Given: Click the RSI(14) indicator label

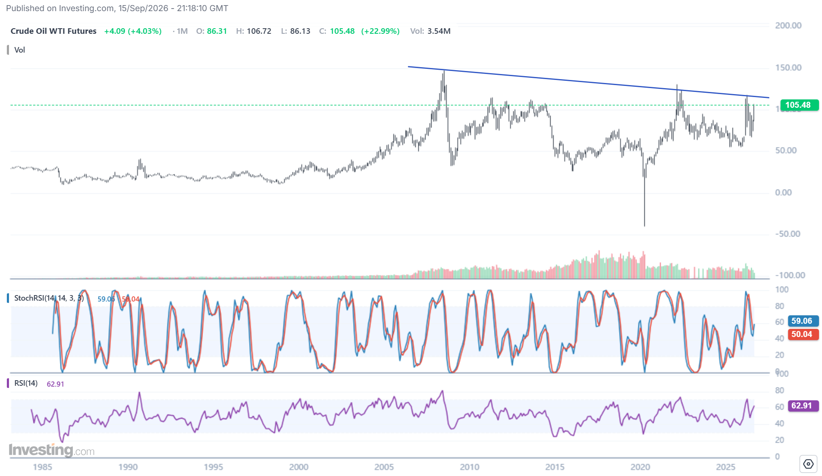Looking at the screenshot, I should click(x=26, y=383).
